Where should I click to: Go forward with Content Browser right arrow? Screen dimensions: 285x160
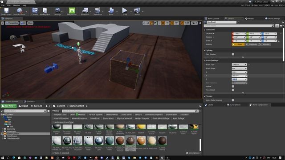coord(49,106)
